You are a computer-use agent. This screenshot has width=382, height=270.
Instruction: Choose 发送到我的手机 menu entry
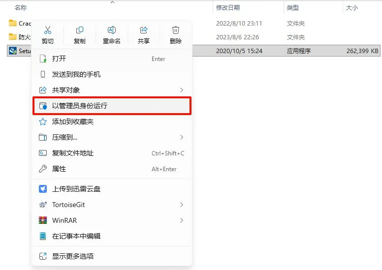[112, 74]
